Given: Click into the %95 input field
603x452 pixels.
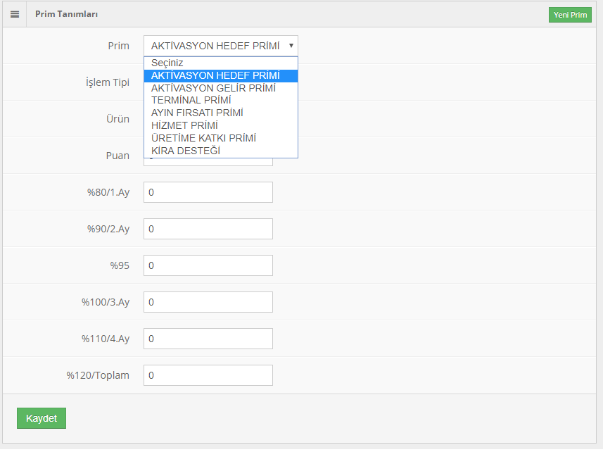Looking at the screenshot, I should click(x=208, y=265).
